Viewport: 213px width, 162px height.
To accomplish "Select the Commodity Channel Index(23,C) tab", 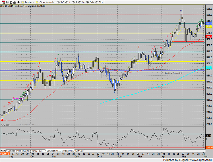I will coord(60,151).
